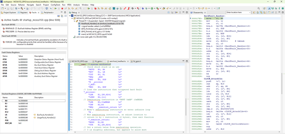Select the main() stack frame

97,34
